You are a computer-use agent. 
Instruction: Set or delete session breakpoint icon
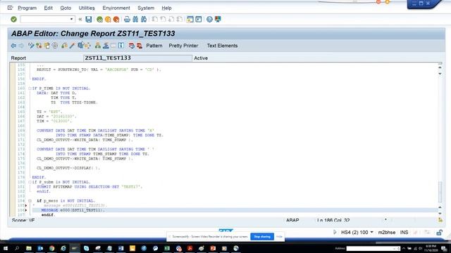[x=132, y=46]
